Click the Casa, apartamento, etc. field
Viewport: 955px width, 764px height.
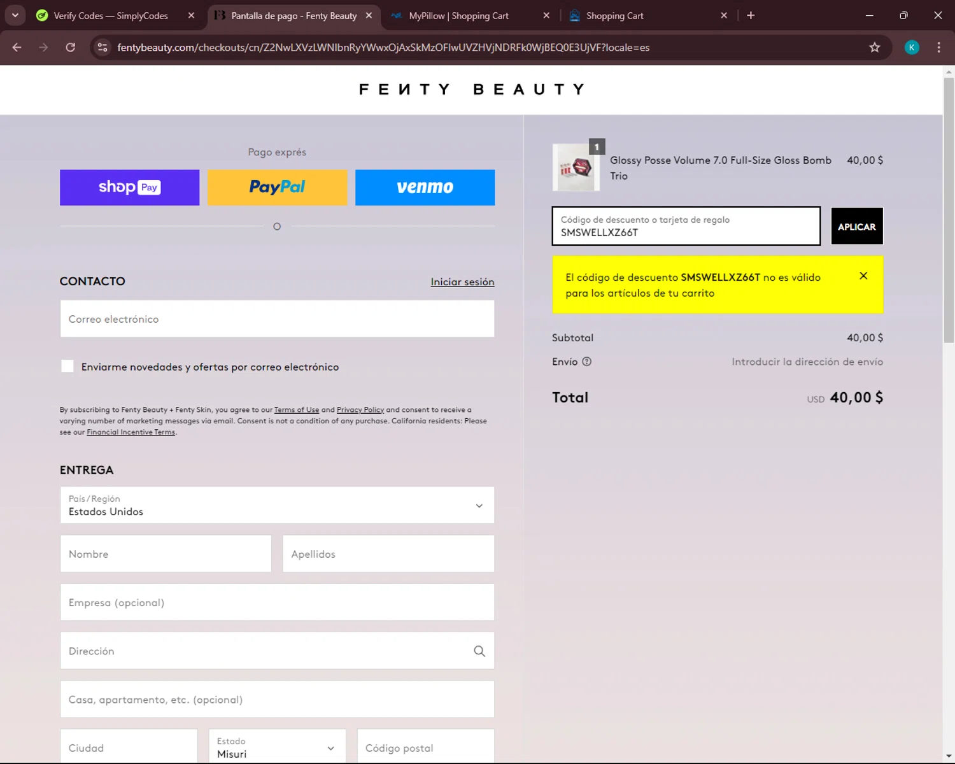click(278, 699)
